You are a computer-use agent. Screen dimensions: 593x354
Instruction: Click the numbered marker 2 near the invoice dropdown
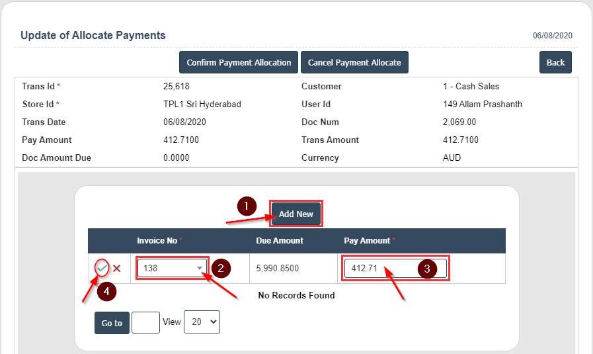(x=221, y=268)
